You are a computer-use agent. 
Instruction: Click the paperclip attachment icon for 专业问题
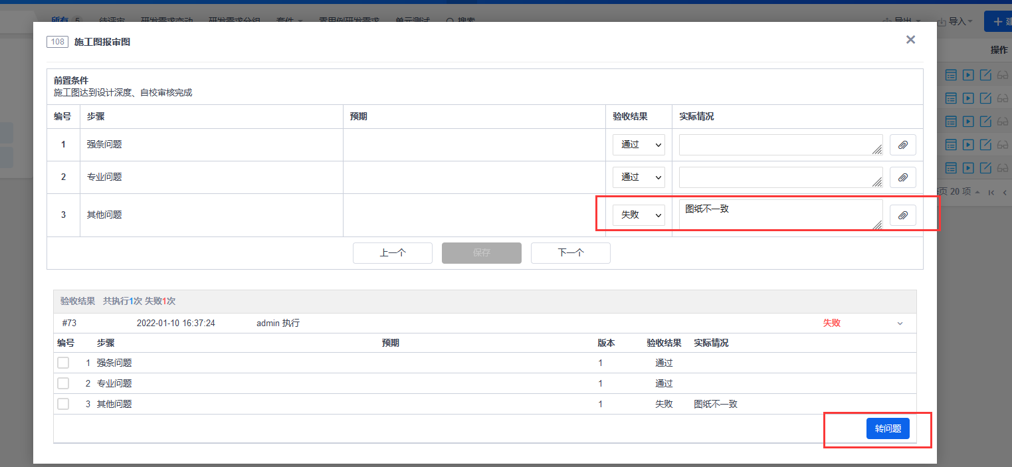902,177
